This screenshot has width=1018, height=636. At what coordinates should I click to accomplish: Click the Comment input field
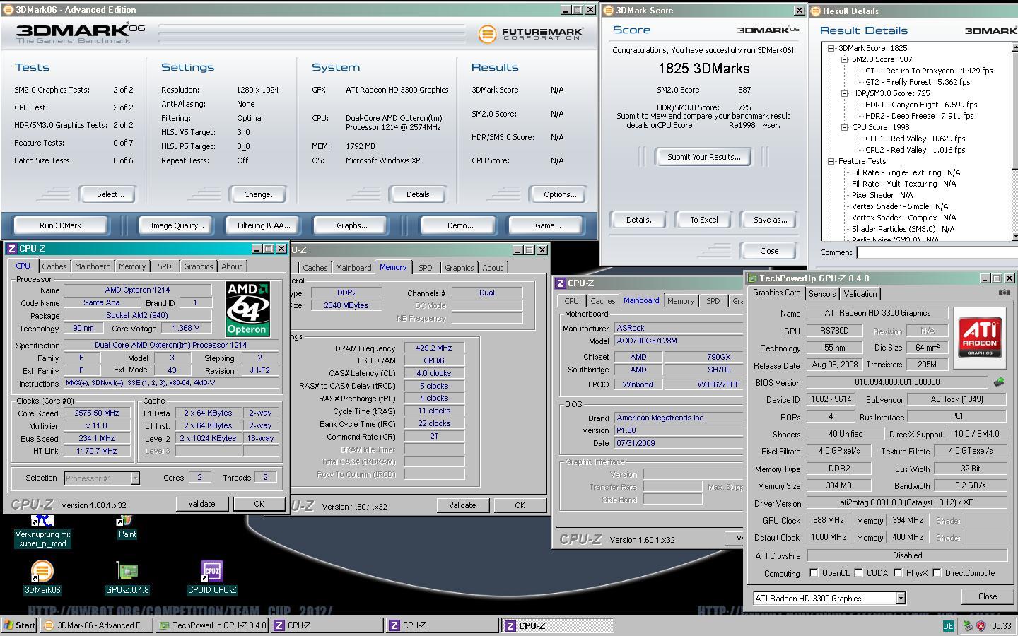coord(937,252)
